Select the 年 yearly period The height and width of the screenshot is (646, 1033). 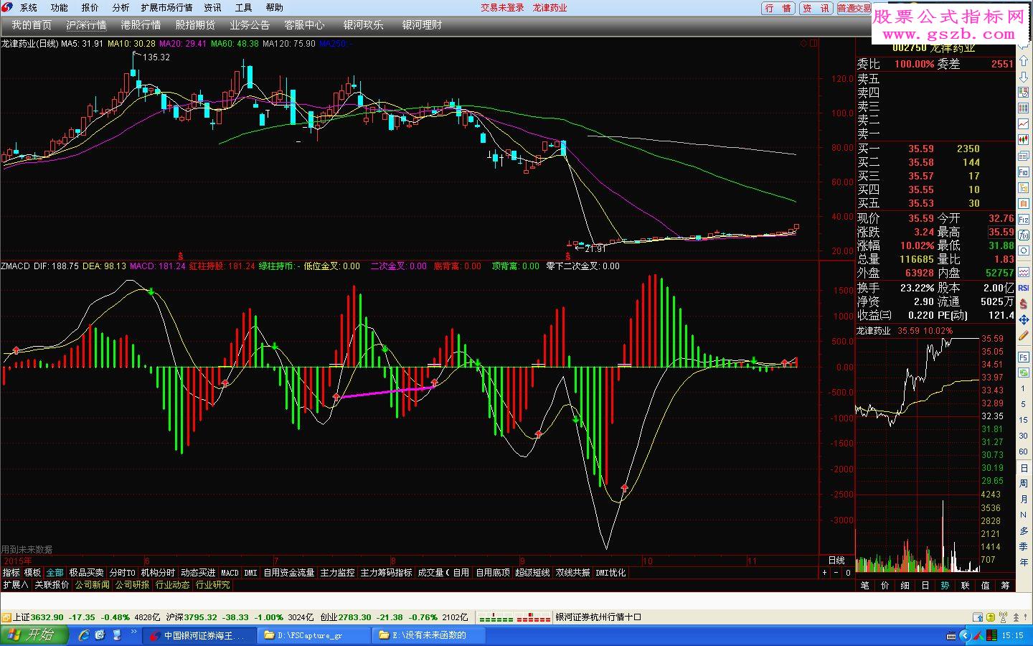pos(1024,562)
